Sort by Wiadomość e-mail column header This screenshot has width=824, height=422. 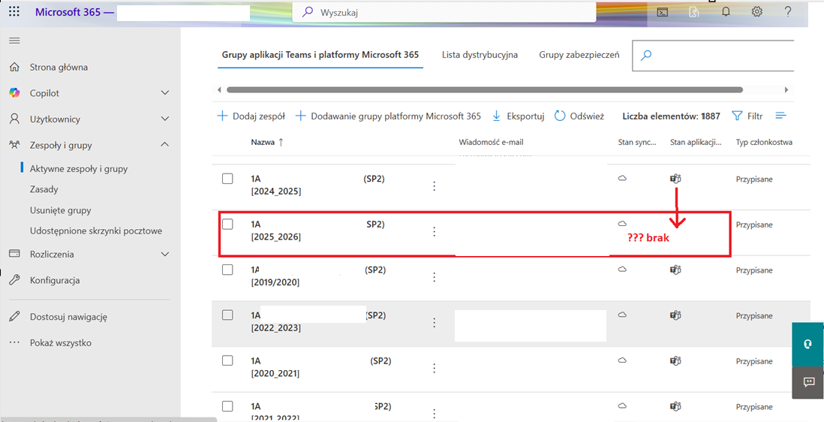pos(491,142)
